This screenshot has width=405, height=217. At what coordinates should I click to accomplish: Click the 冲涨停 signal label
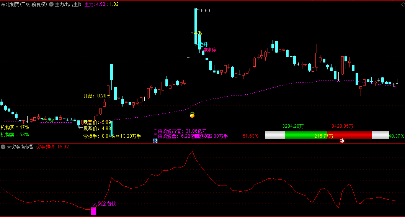tap(209, 50)
